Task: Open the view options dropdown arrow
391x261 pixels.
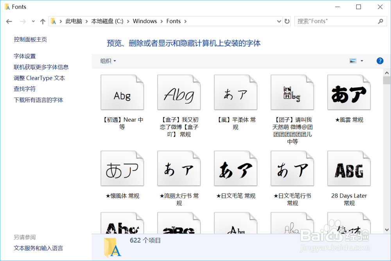Action: click(x=362, y=61)
